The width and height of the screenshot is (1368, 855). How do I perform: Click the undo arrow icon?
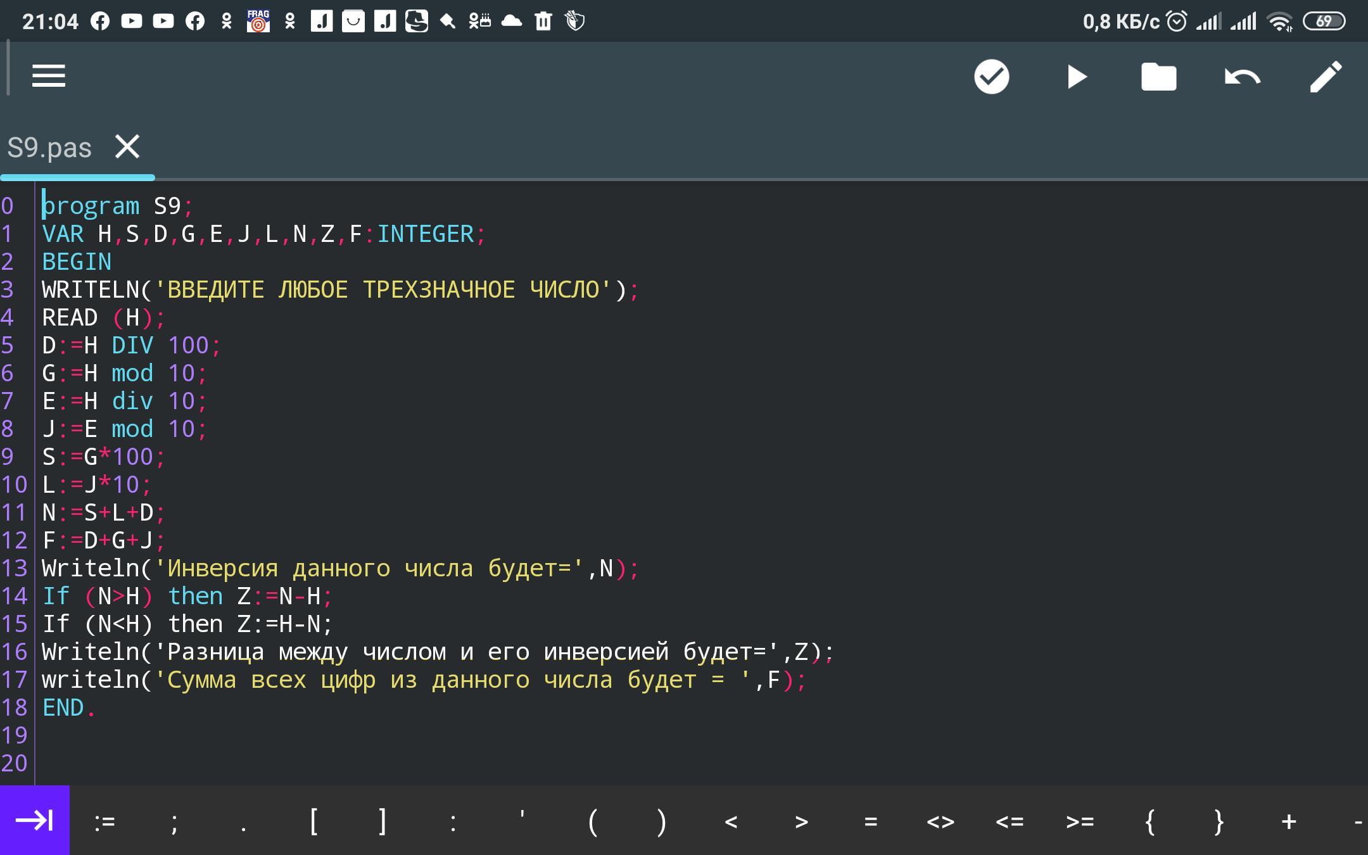click(1242, 77)
